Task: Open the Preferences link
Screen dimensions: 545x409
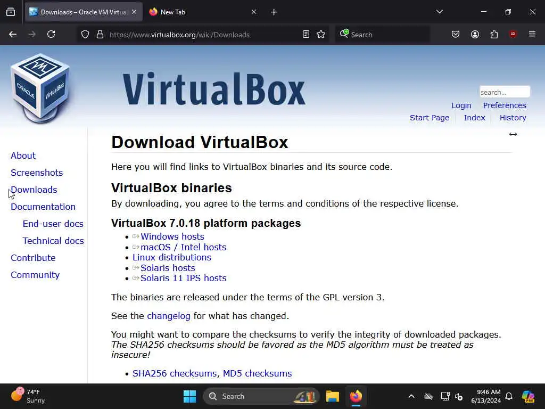Action: coord(505,105)
